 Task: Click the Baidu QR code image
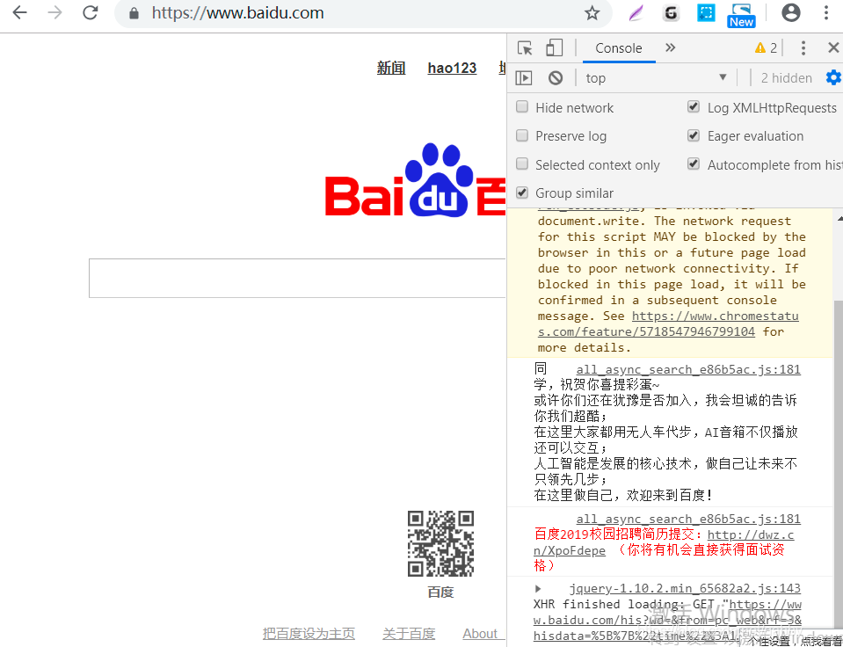(441, 544)
